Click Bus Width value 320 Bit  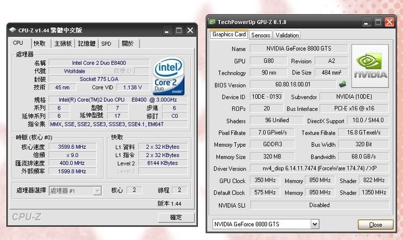[364, 144]
